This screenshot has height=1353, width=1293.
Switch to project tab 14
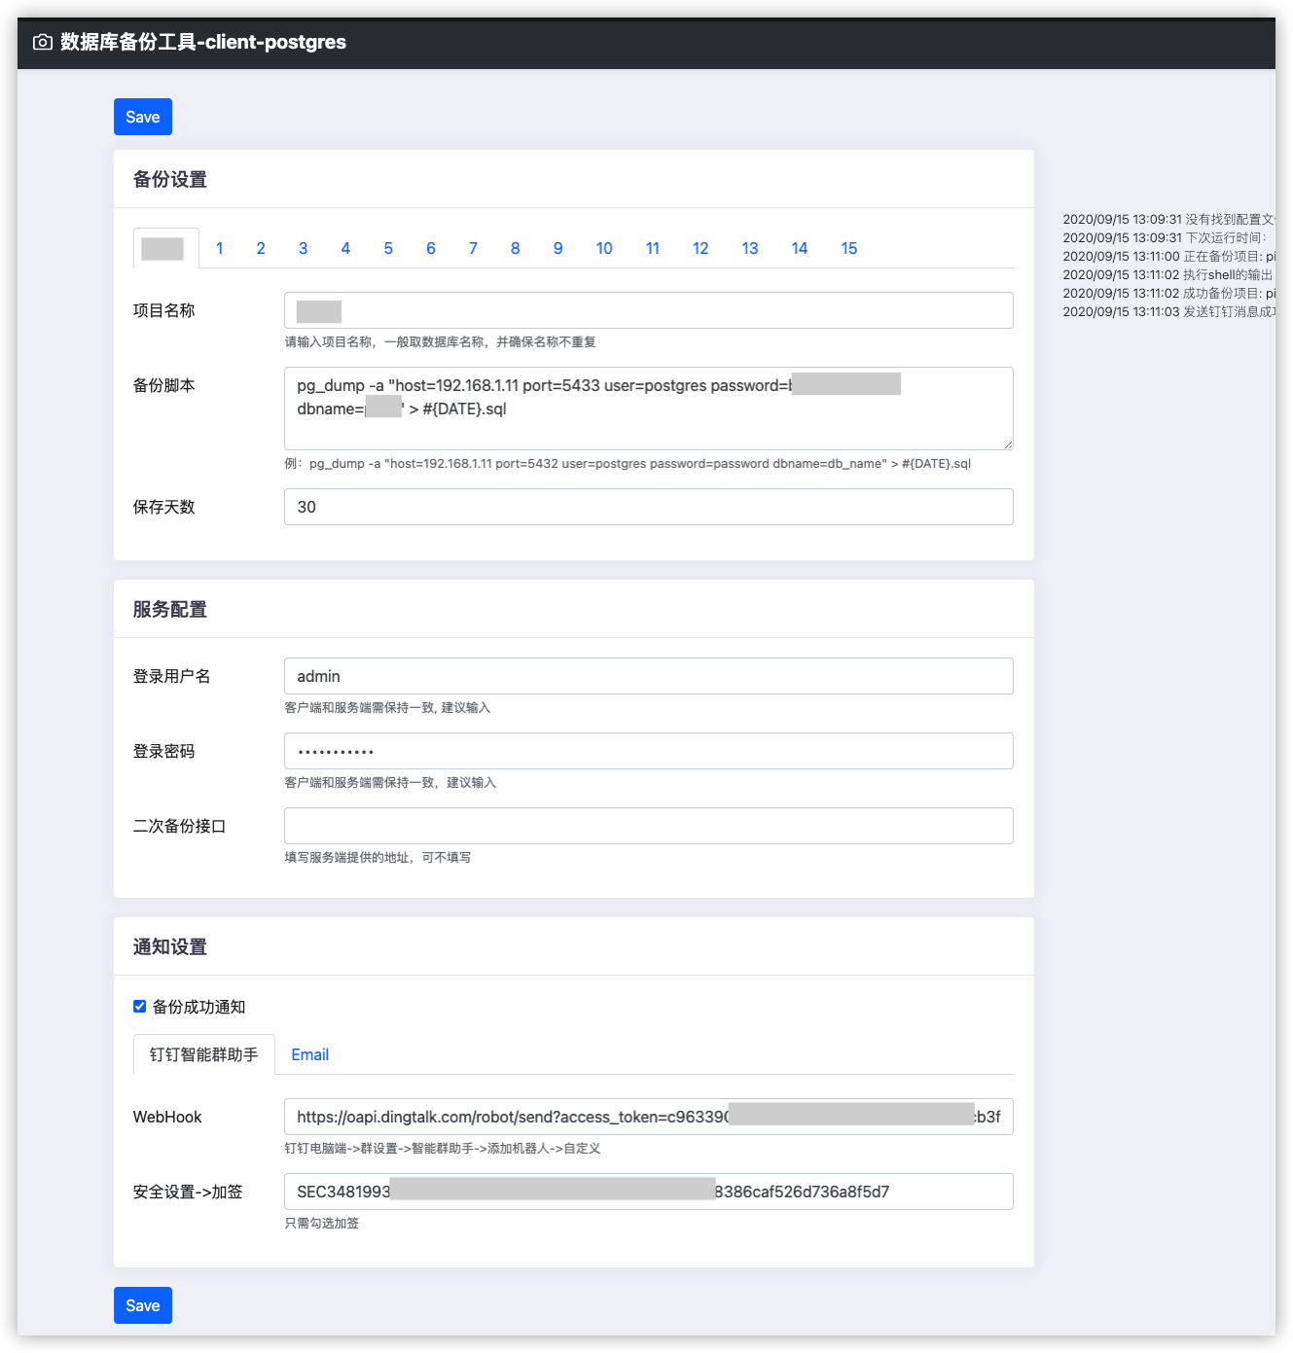(800, 248)
